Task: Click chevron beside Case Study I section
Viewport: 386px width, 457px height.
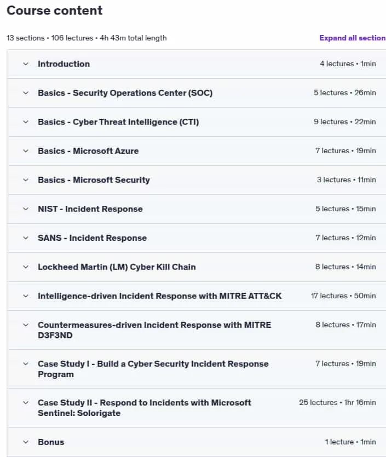Action: 26,364
